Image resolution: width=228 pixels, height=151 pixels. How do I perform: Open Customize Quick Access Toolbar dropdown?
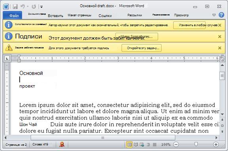[42, 7]
